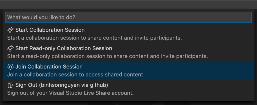Image resolution: width=257 pixels, height=105 pixels.
Task: Choose Start Read-only Collaboration Session
Action: pyautogui.click(x=128, y=53)
